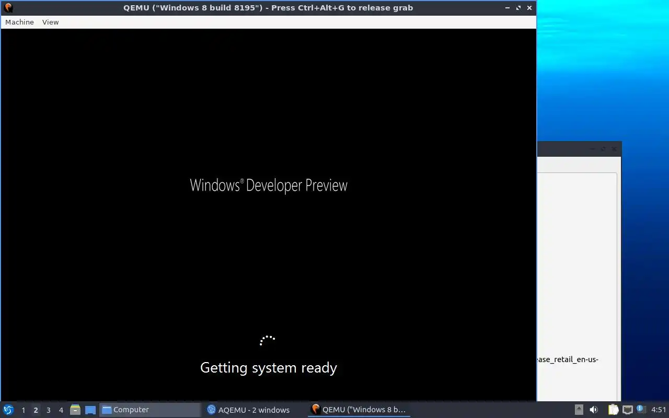Open the update notification tray icon

pos(641,409)
